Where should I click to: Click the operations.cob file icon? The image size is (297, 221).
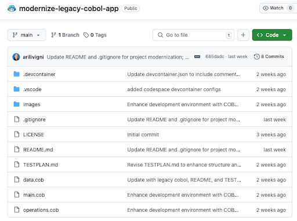point(17,210)
